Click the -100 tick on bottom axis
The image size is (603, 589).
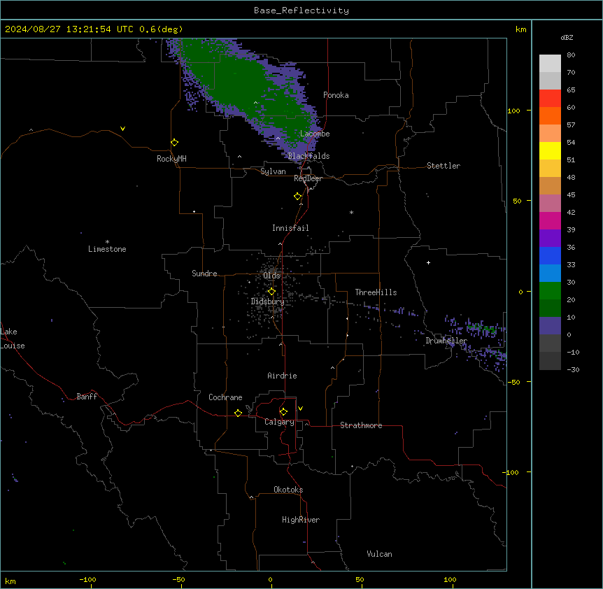tap(87, 580)
